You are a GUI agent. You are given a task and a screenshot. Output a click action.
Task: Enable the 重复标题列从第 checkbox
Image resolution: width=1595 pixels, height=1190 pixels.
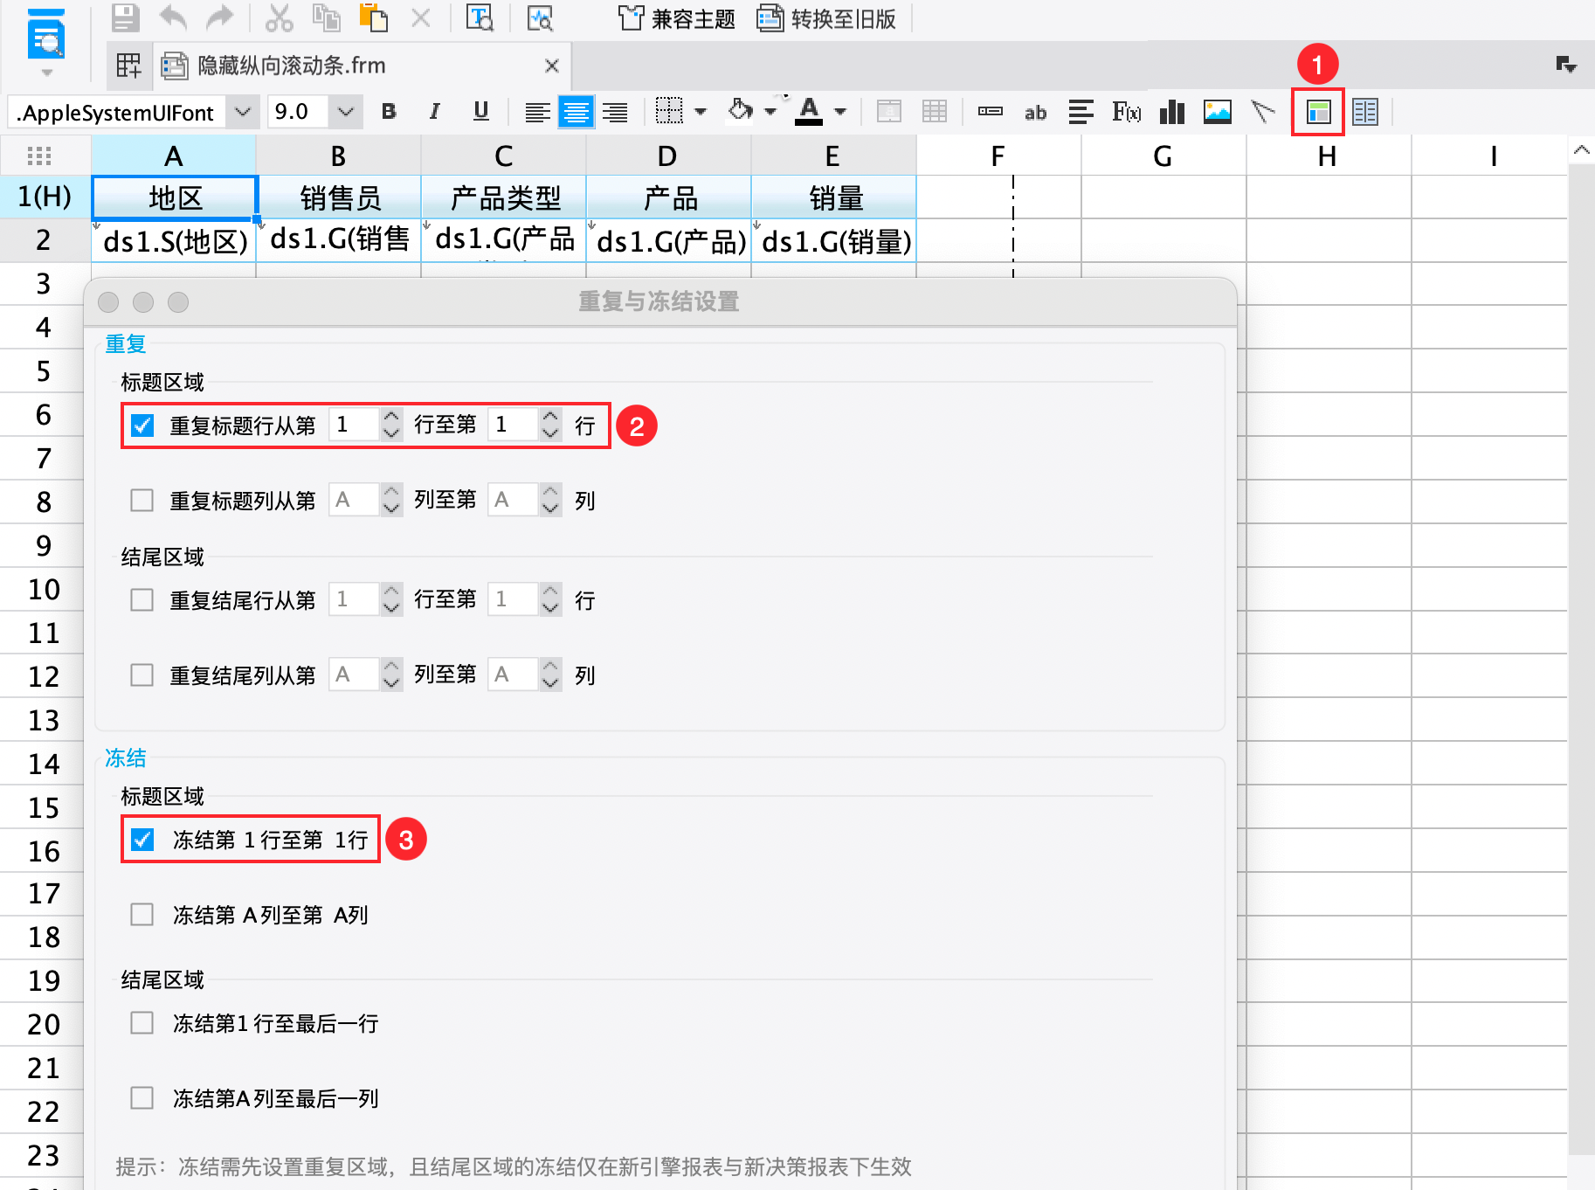142,501
